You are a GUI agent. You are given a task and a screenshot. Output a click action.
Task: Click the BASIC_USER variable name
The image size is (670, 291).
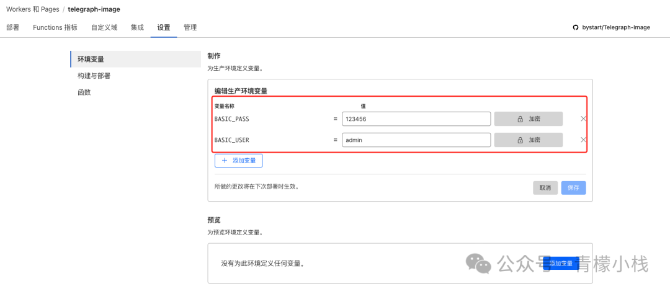tap(231, 140)
